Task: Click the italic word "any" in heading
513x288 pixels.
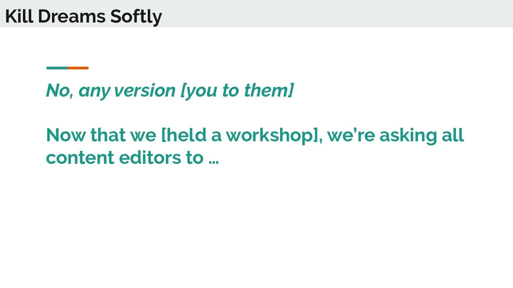Action: click(x=94, y=91)
